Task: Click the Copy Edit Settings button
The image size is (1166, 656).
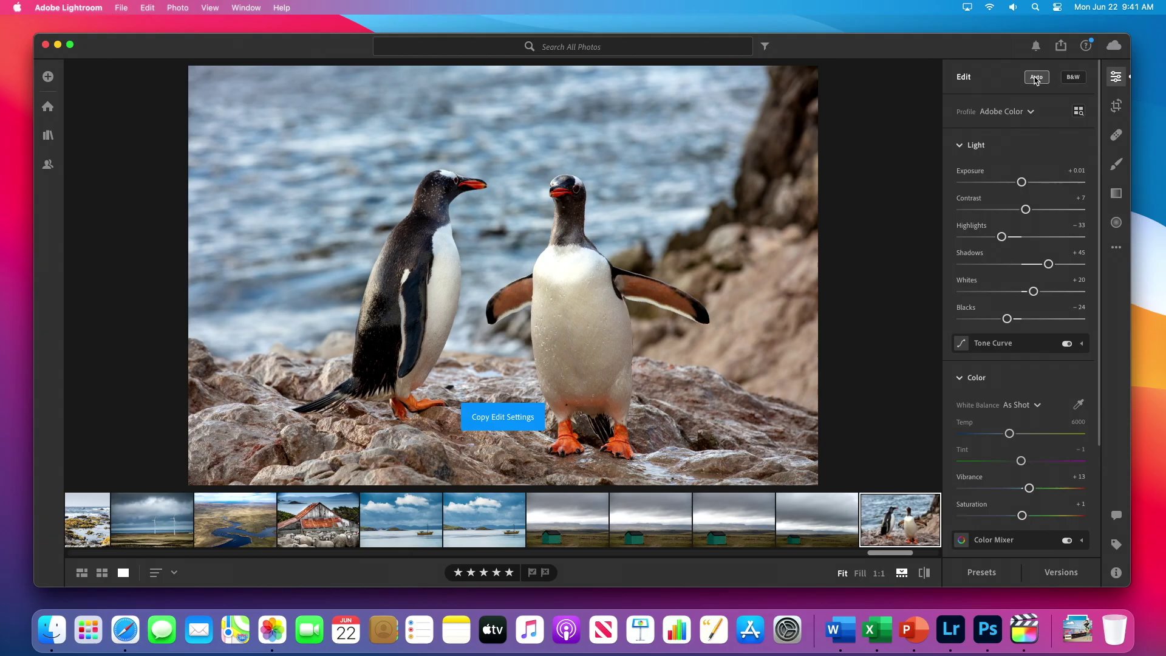Action: pos(503,417)
